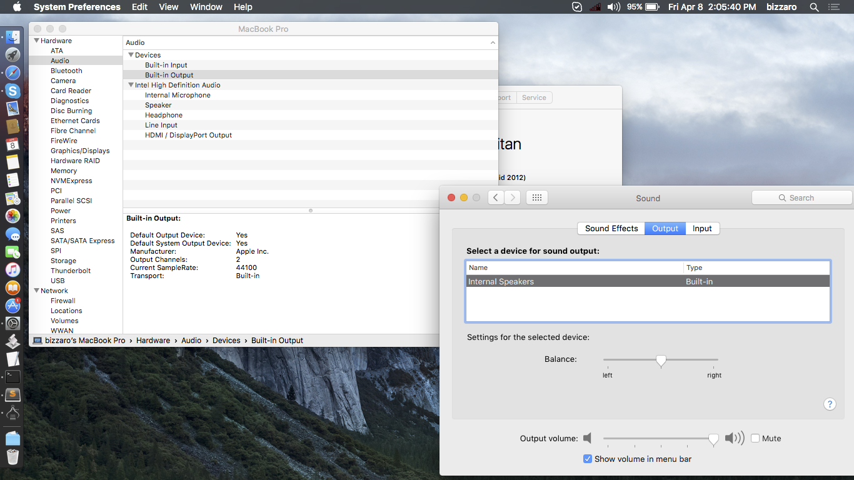This screenshot has height=480, width=854.
Task: Go back in Sound preferences
Action: tap(496, 197)
